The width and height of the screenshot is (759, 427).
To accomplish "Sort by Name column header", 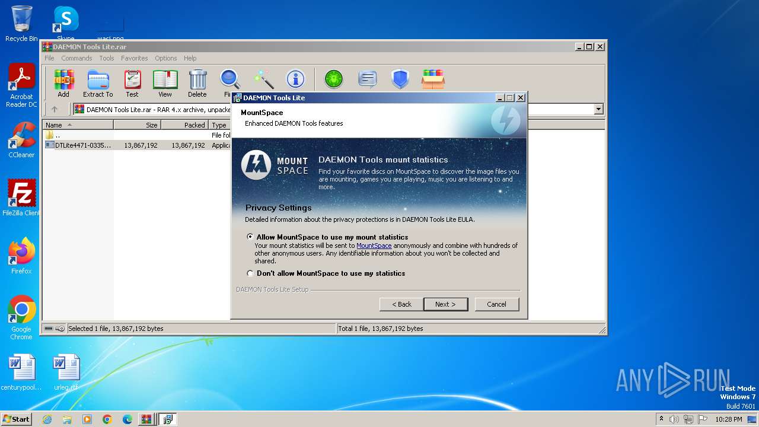I will point(78,125).
